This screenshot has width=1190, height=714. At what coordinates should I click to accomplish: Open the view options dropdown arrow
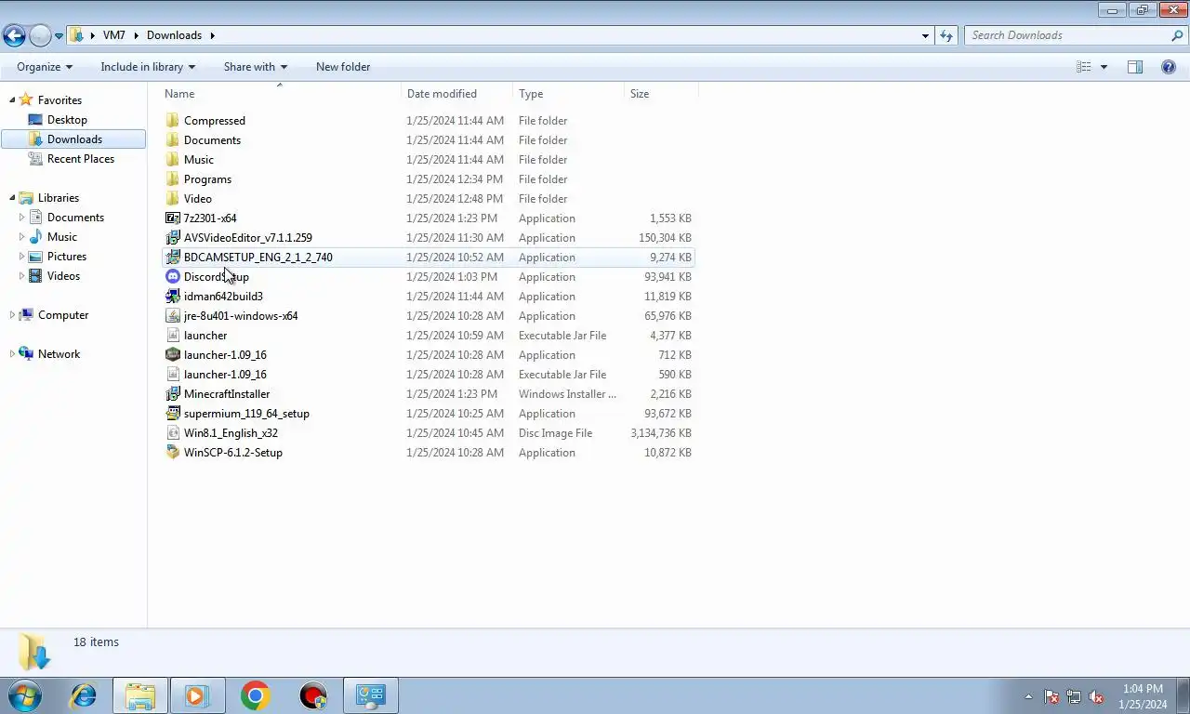[1104, 67]
